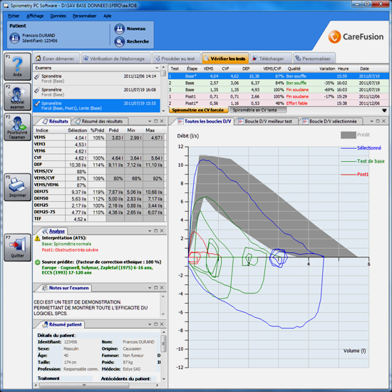Click the Nouveau patient icon
392x392 pixels.
tap(119, 29)
